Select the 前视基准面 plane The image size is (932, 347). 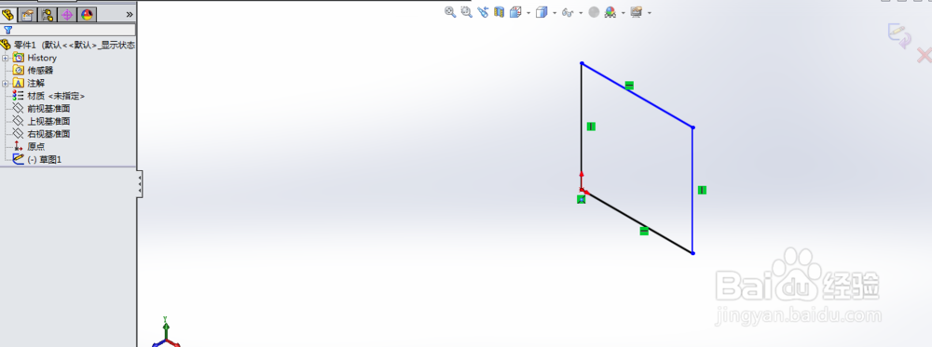pos(49,109)
